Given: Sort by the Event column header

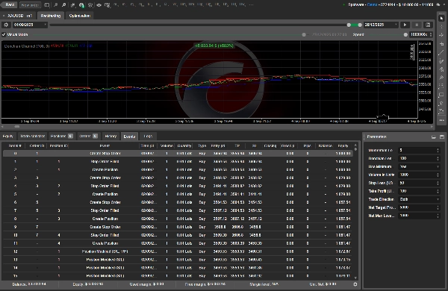Looking at the screenshot, I should 105,145.
